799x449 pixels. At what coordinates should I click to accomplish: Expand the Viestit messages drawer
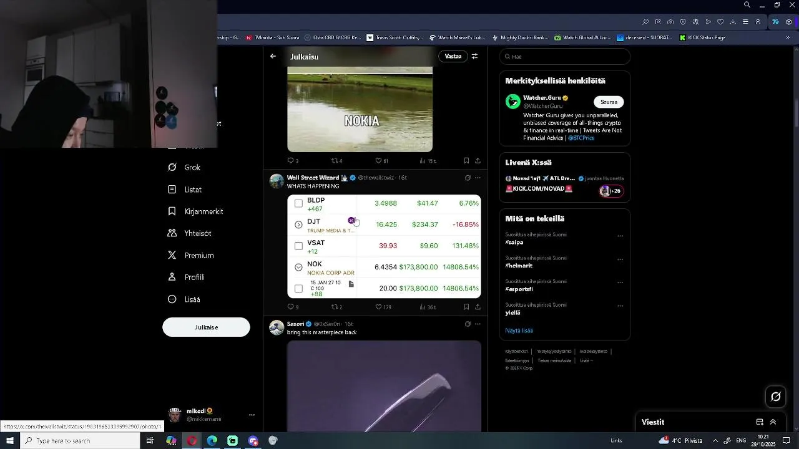[773, 422]
